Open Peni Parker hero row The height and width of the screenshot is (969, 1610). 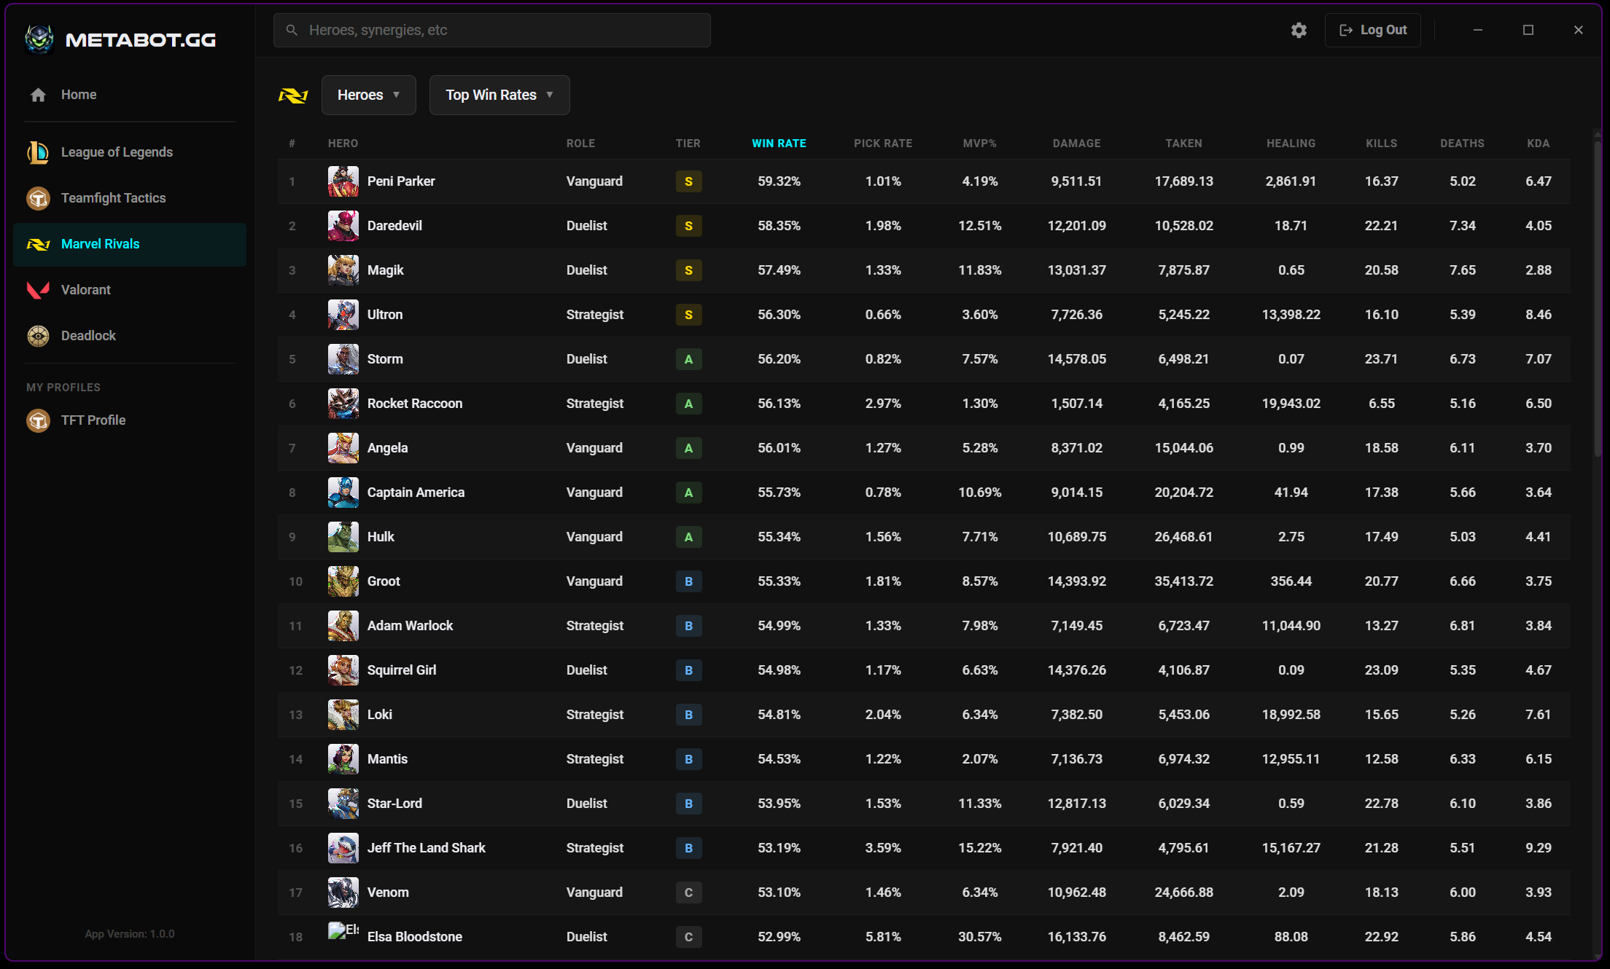point(401,181)
